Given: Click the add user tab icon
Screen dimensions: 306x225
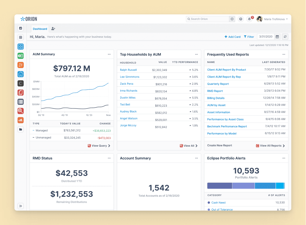Looking at the screenshot, I should tap(53, 29).
